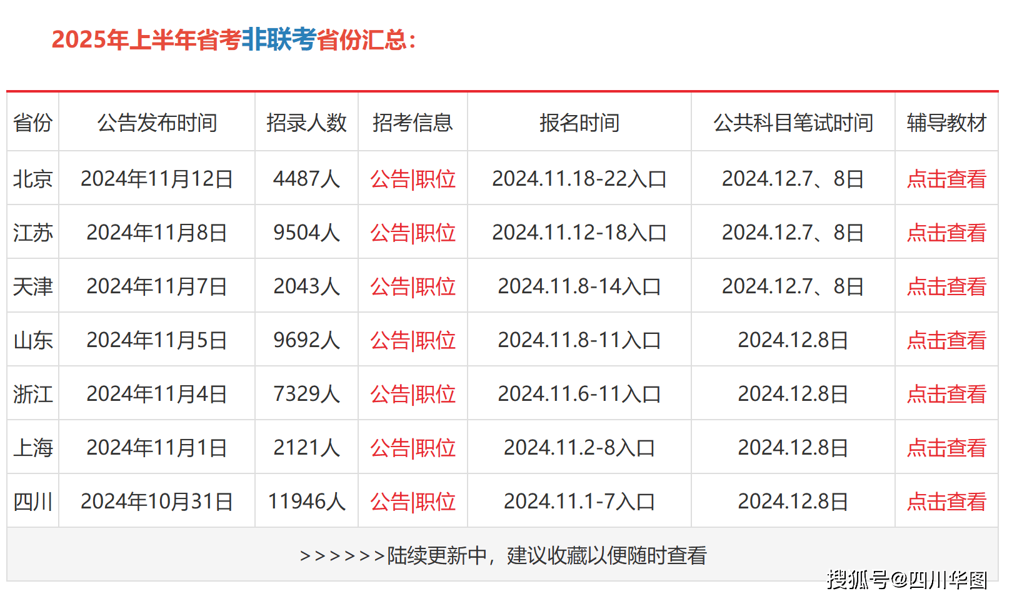Screen dimensions: 1012x601
Task: Open registration entry 2024.11.8-14入口
Action: [x=579, y=286]
